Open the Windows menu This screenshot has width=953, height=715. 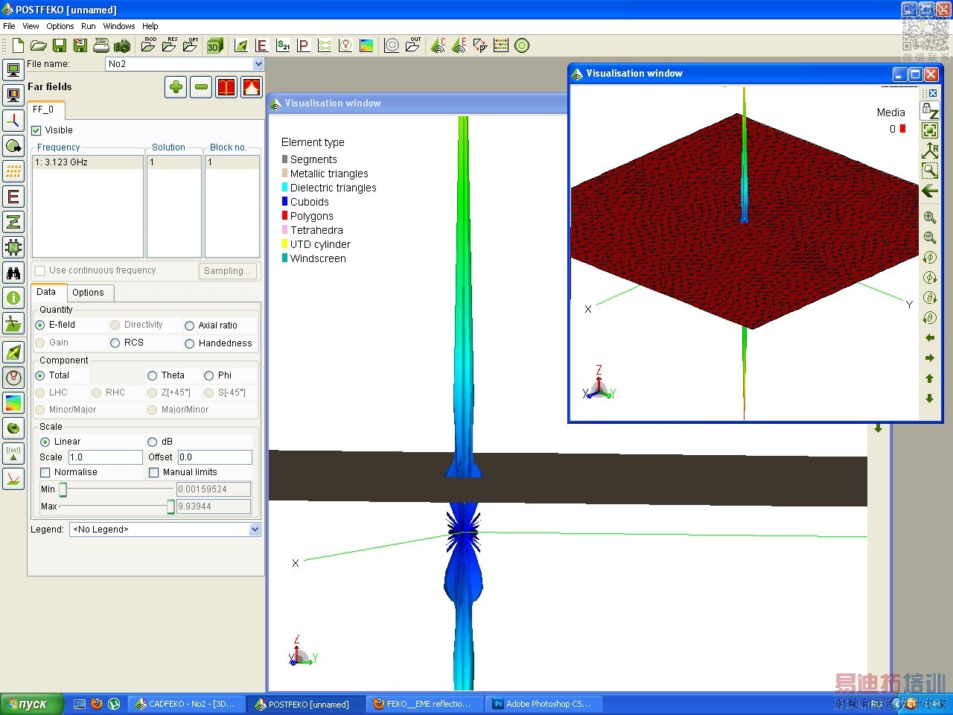click(119, 26)
